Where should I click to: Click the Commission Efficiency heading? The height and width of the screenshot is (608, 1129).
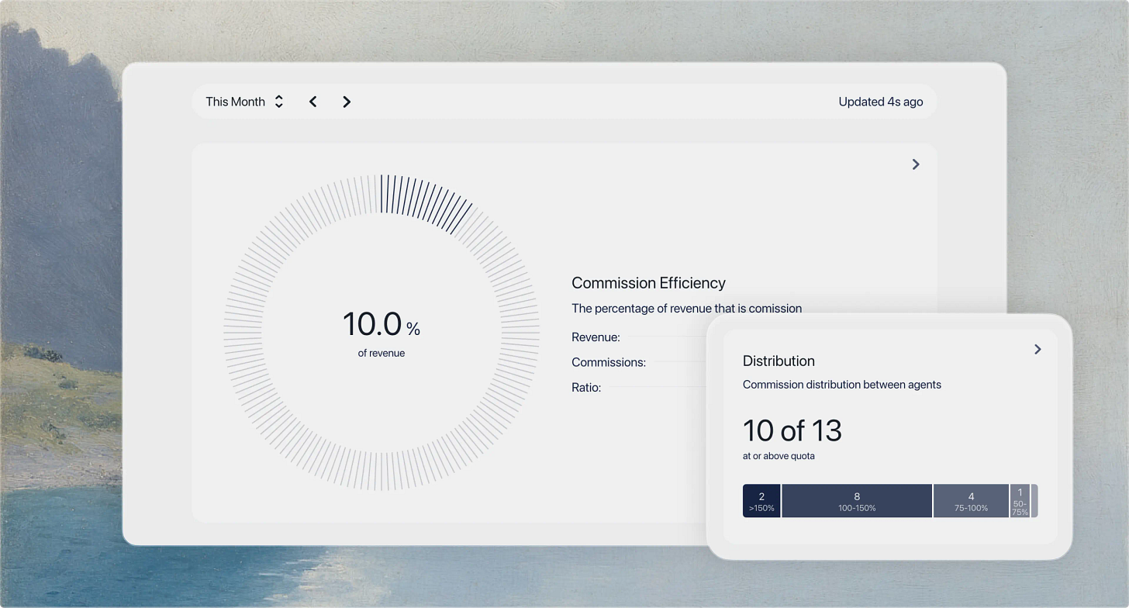point(648,283)
